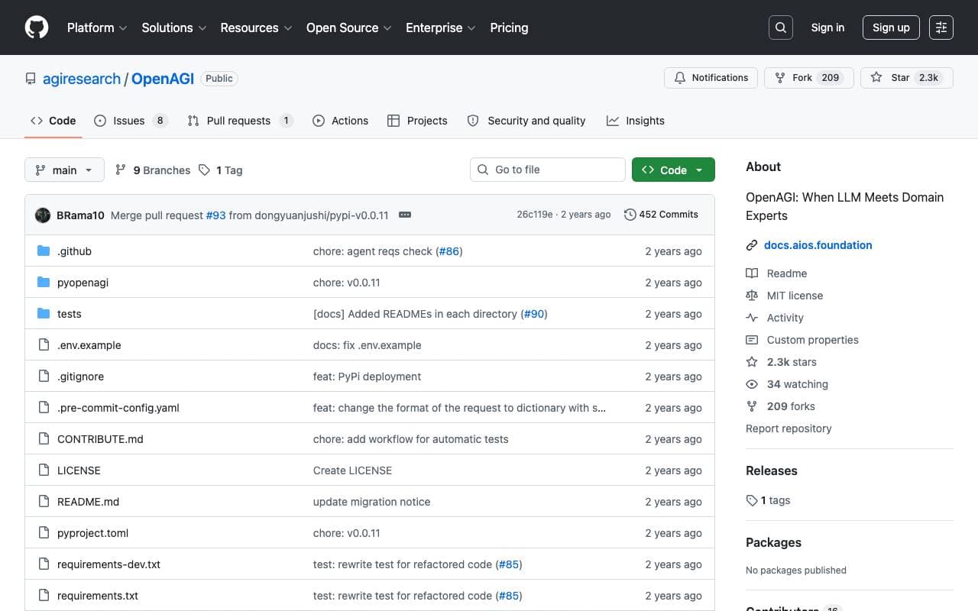The height and width of the screenshot is (611, 978).
Task: Click the repository icon beside agiresearch
Action: [31, 79]
